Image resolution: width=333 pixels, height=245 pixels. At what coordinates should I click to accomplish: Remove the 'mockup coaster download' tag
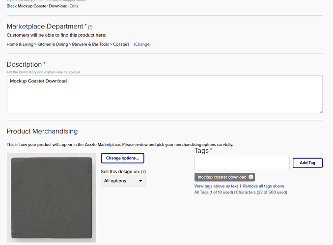(x=251, y=177)
